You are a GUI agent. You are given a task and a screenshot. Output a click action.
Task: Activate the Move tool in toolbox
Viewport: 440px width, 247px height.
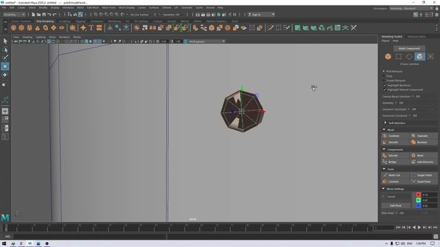5,67
